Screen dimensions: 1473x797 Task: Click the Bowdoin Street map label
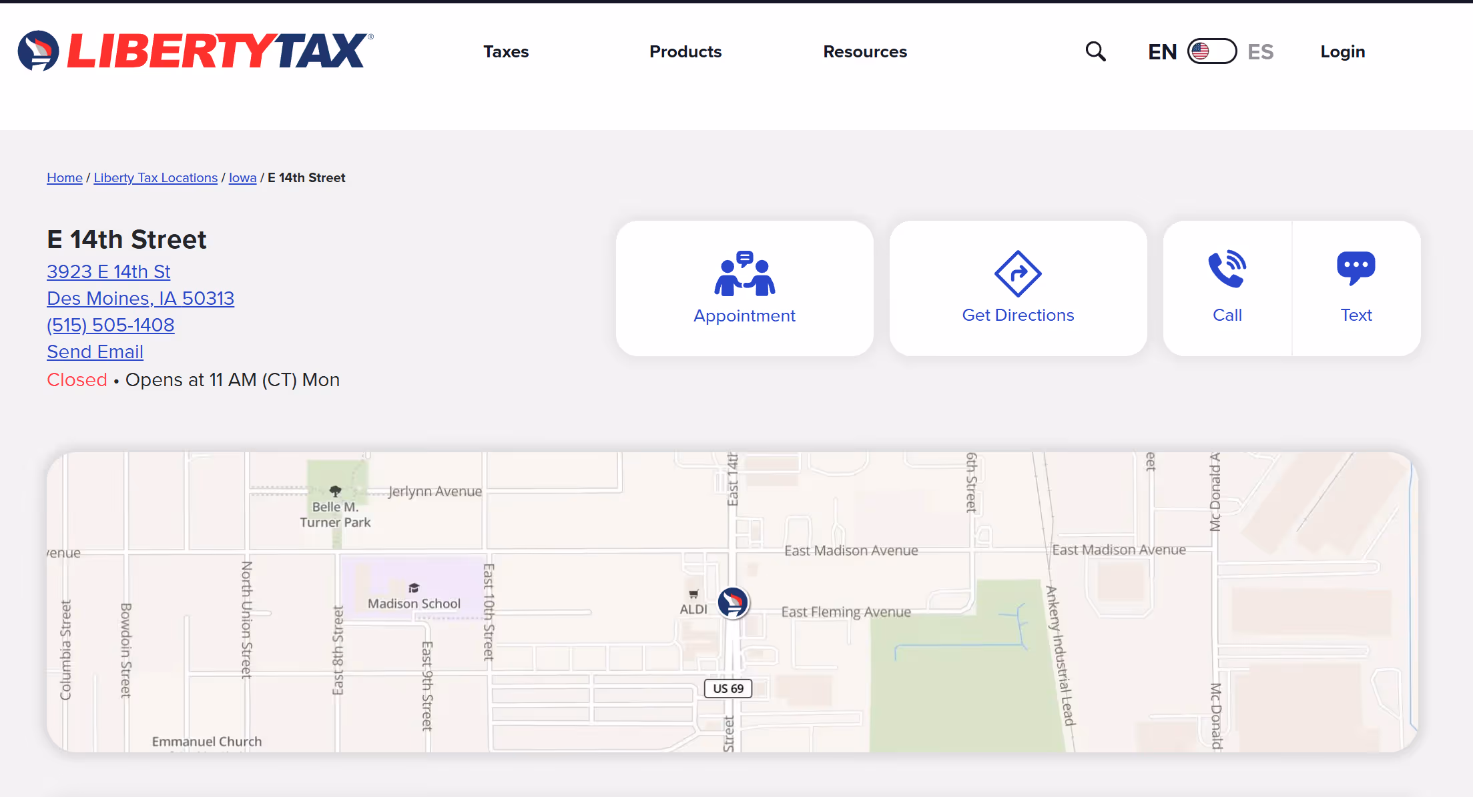tap(125, 650)
